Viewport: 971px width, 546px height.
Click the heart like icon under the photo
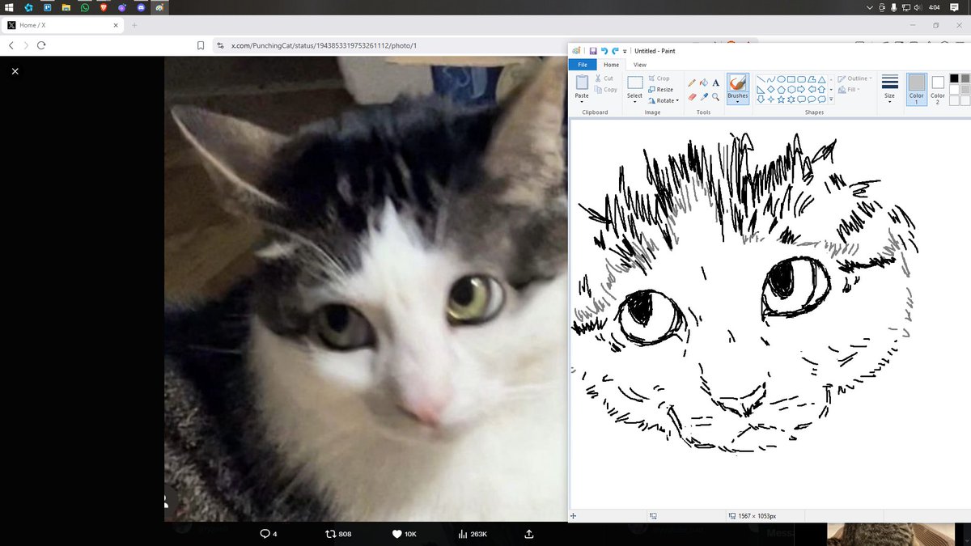pos(396,534)
